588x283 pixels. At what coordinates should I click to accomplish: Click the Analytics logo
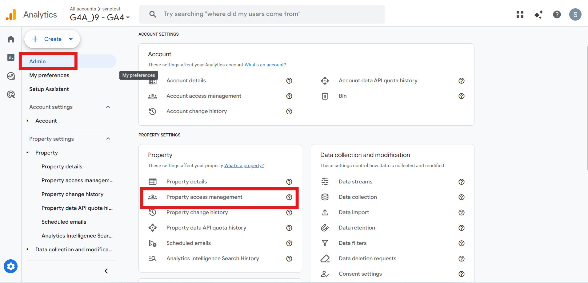31,14
